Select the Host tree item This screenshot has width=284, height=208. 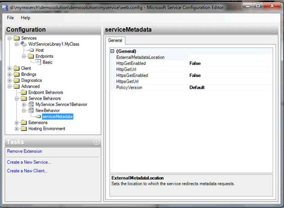click(39, 50)
